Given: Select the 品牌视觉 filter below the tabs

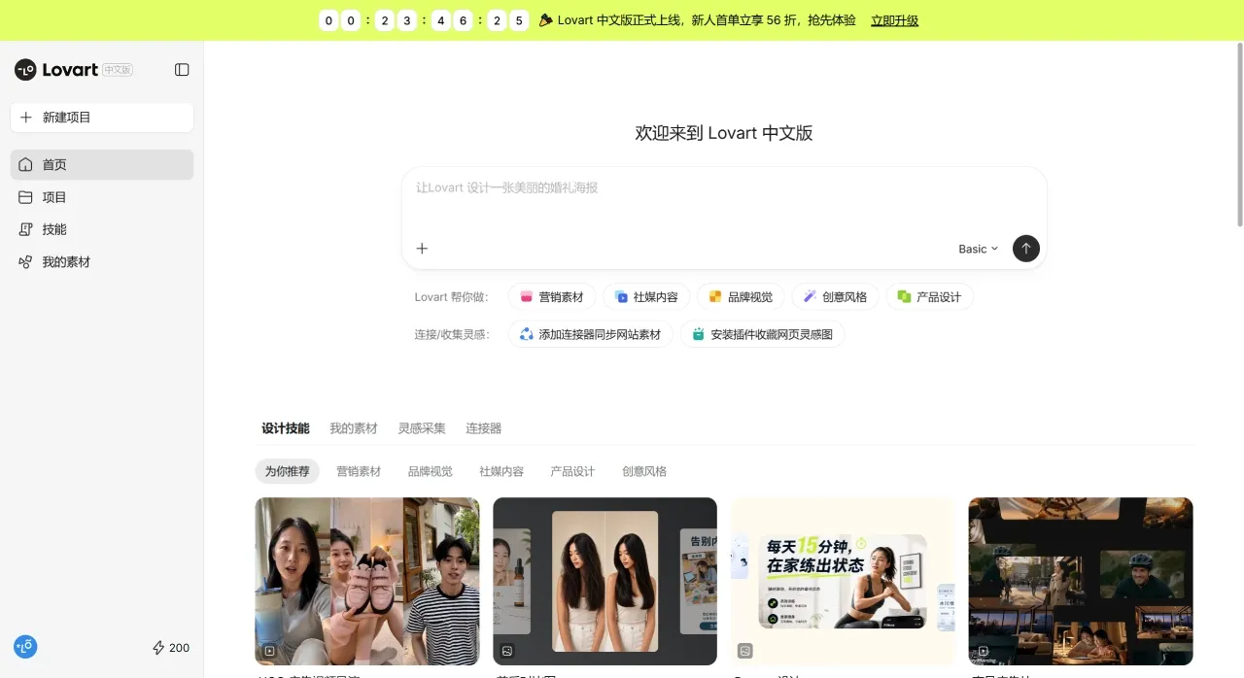Looking at the screenshot, I should point(431,471).
